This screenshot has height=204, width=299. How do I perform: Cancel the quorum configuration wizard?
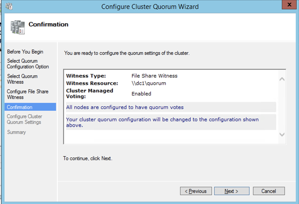268,191
